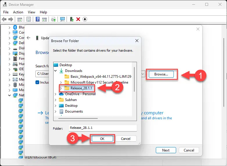227x166 pixels.
Task: Click the Downloads folder icon in tree
Action: pyautogui.click(x=61, y=71)
